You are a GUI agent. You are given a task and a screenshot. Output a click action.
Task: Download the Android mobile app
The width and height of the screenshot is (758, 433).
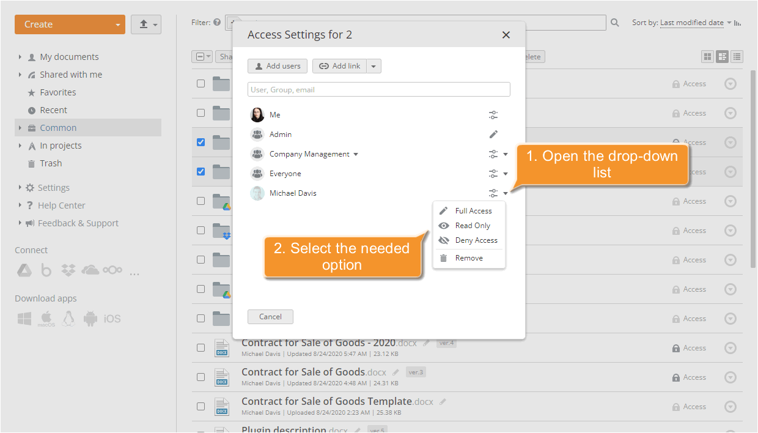(x=90, y=318)
